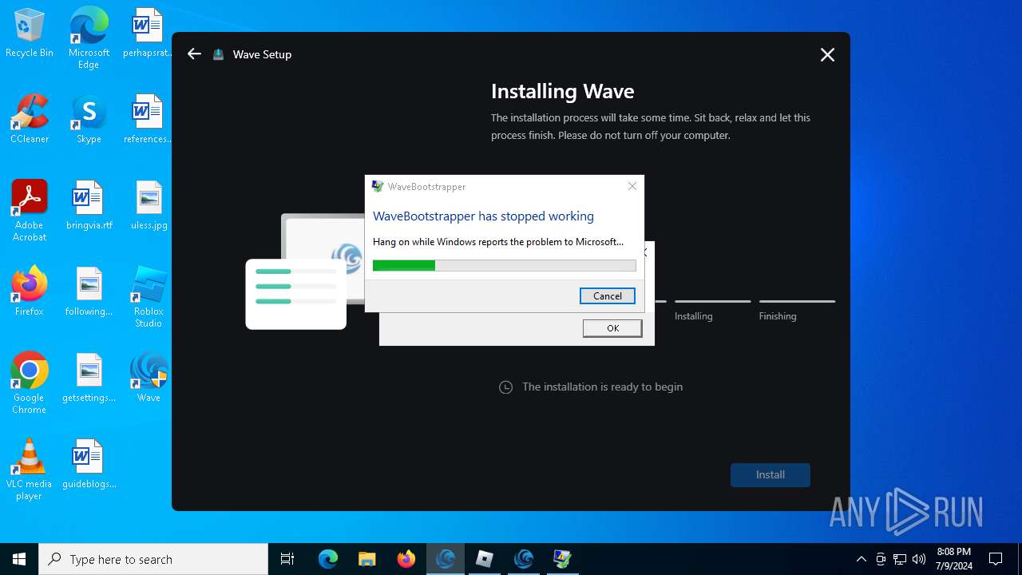Open File Explorer from the taskbar
Screen dimensions: 1022x575
[367, 559]
